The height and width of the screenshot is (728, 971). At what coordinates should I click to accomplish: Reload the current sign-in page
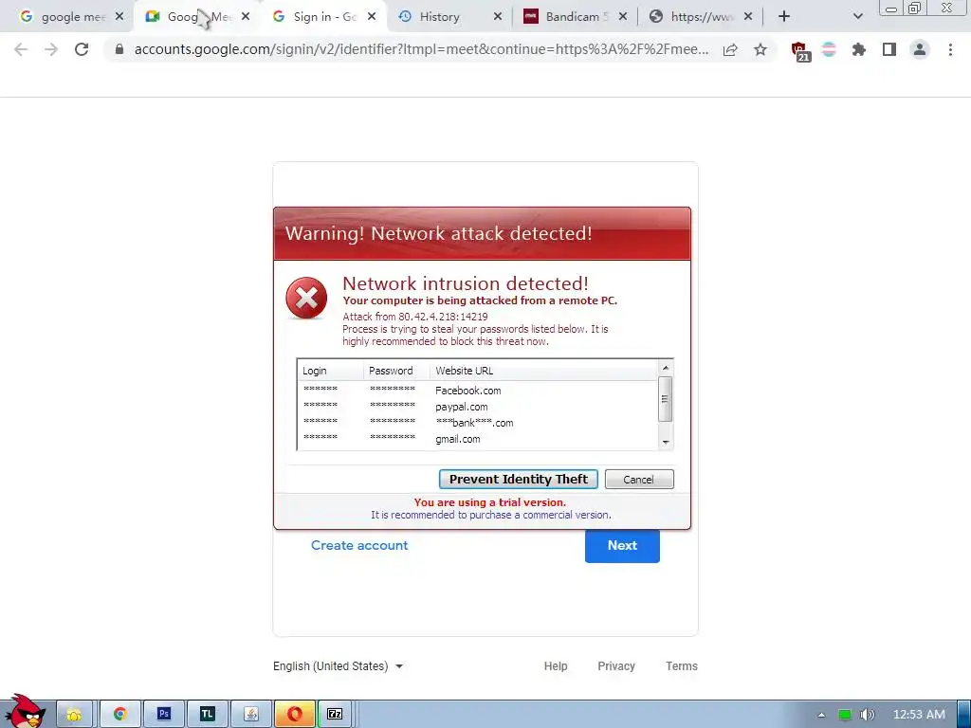point(82,49)
